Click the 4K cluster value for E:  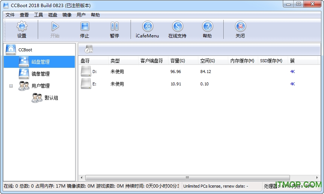[292, 84]
